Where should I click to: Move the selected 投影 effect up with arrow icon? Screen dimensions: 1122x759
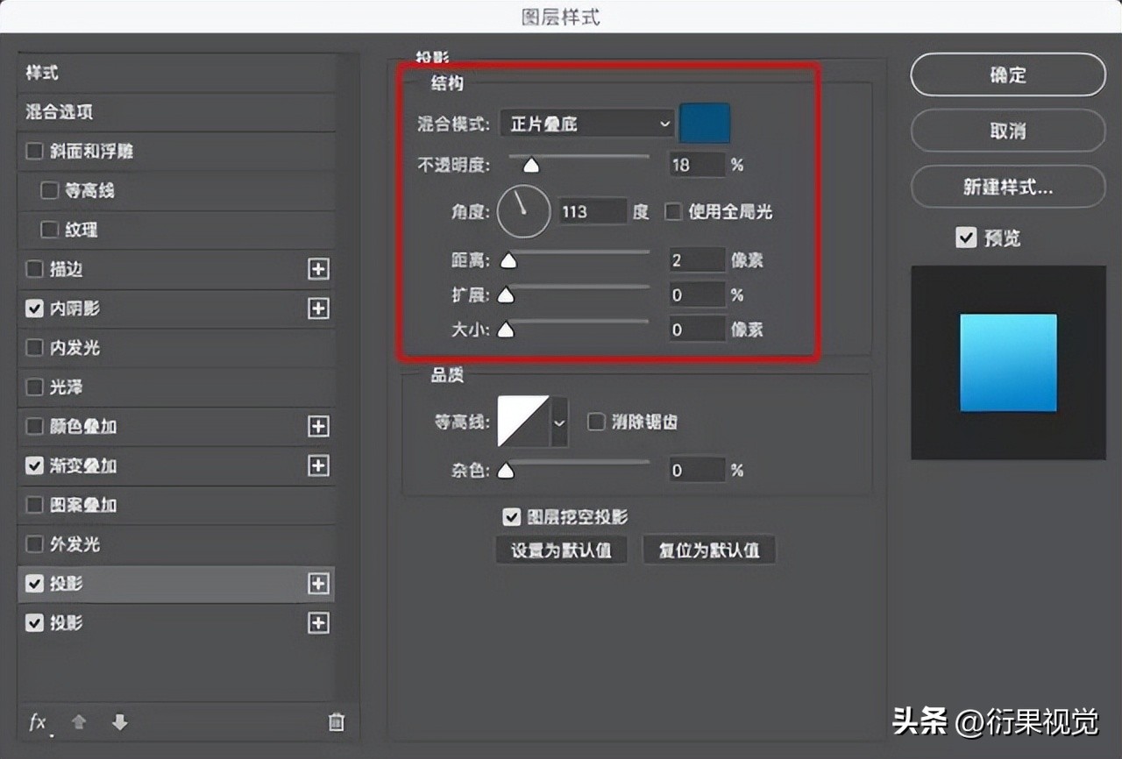78,721
